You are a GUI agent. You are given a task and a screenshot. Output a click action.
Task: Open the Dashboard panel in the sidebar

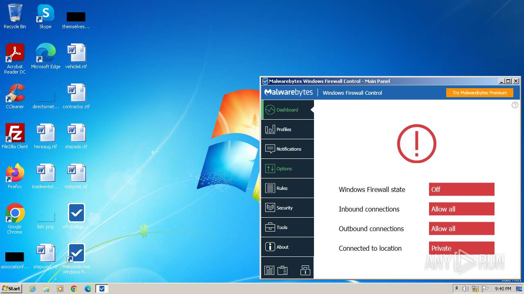287,110
